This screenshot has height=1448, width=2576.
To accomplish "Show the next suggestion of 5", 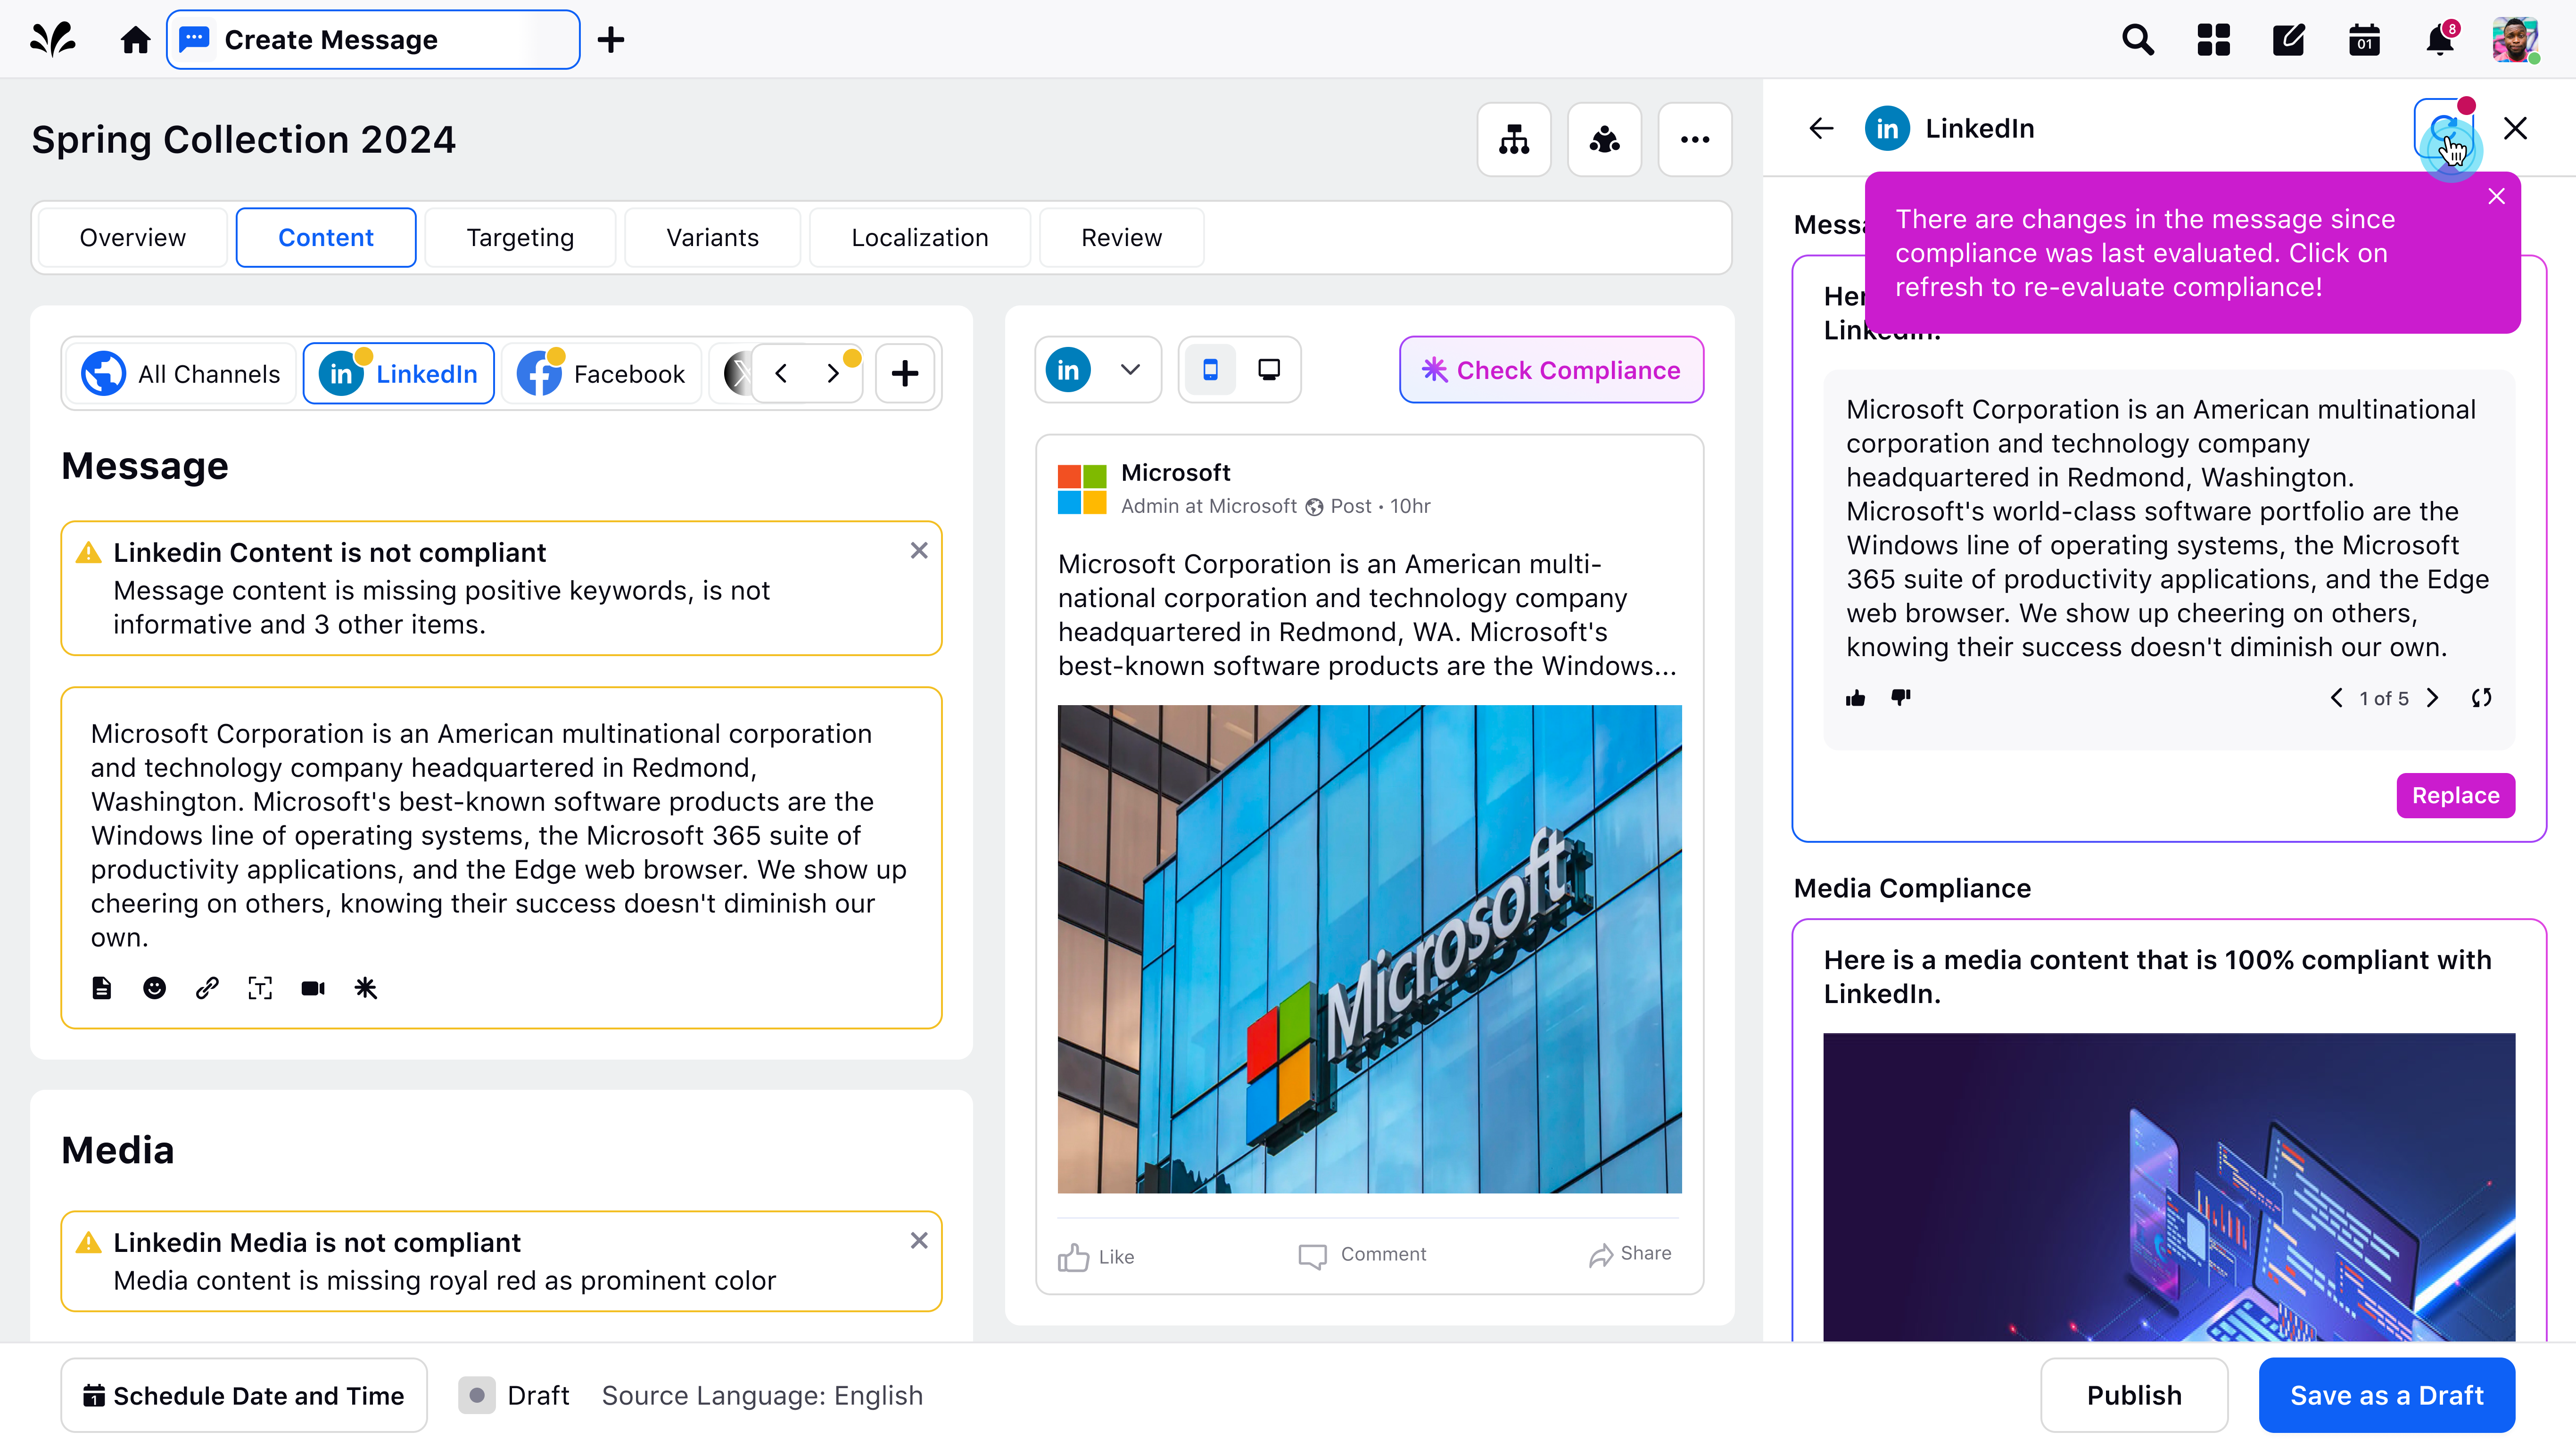I will point(2433,698).
